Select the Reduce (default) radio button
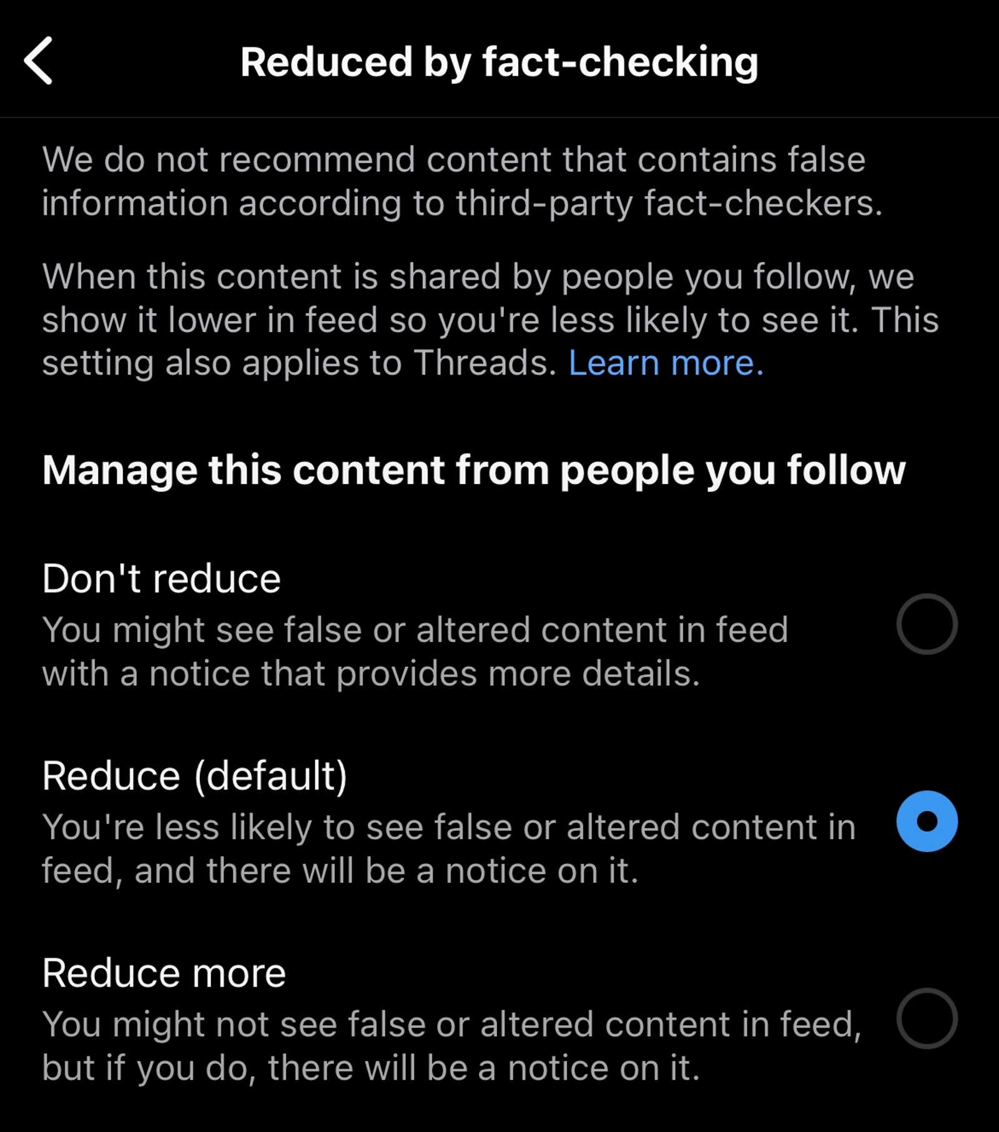Screen dimensions: 999x1132 [x=927, y=821]
